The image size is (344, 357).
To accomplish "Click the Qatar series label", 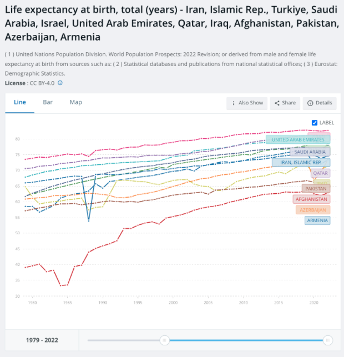I will (320, 173).
